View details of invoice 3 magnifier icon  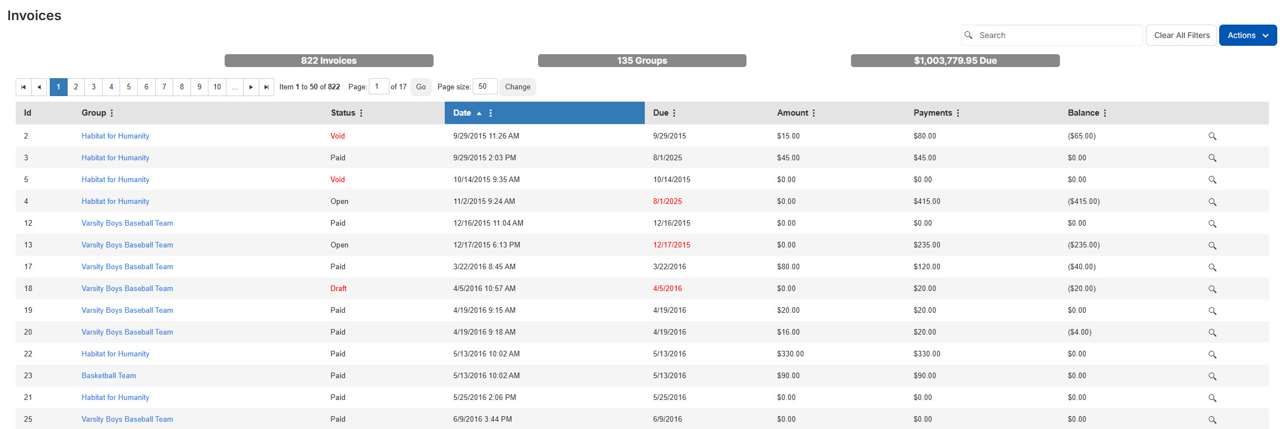(x=1212, y=158)
